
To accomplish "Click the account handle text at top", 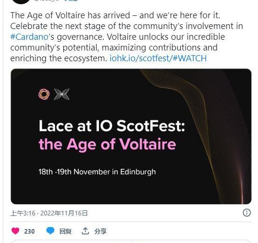I will pos(48,0).
